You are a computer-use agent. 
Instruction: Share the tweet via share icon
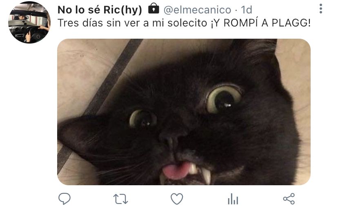[289, 199]
